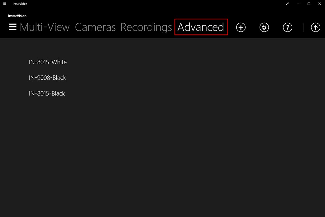Expand the sidebar with the menu icon
The width and height of the screenshot is (325, 217).
pyautogui.click(x=12, y=27)
